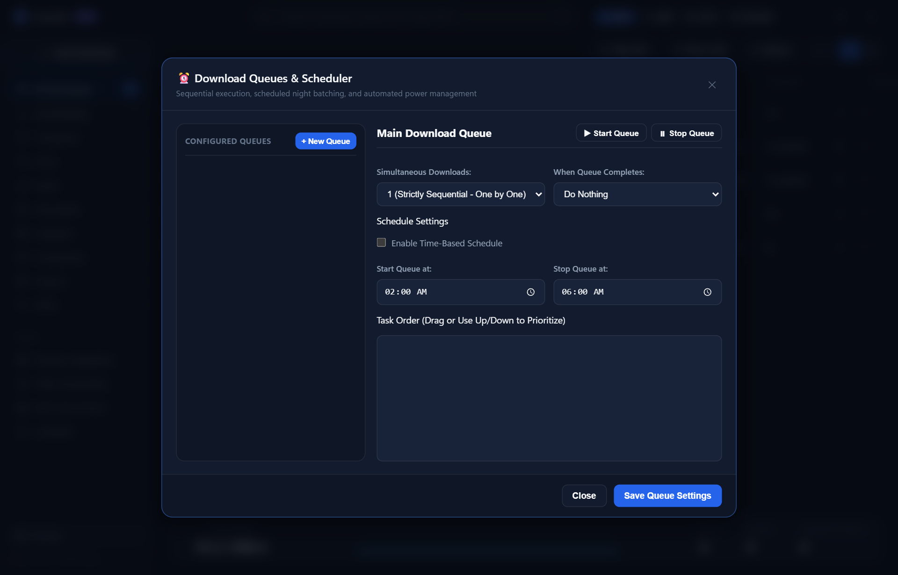Enable Time-Based Schedule checkbox
The image size is (898, 575).
pos(381,243)
